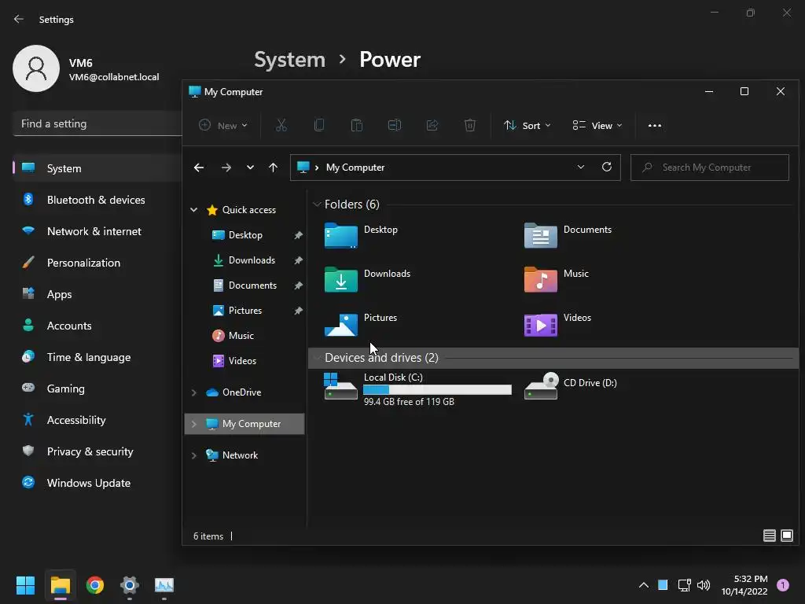Go forward using Explorer's forward arrow

tap(226, 168)
